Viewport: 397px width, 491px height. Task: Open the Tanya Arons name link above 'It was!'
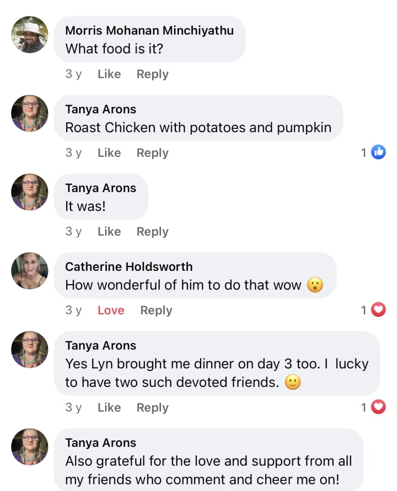pos(101,188)
